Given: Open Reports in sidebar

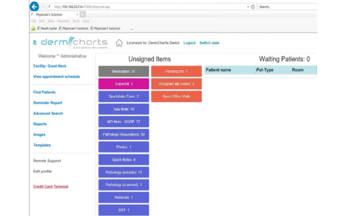Looking at the screenshot, I should 40,124.
